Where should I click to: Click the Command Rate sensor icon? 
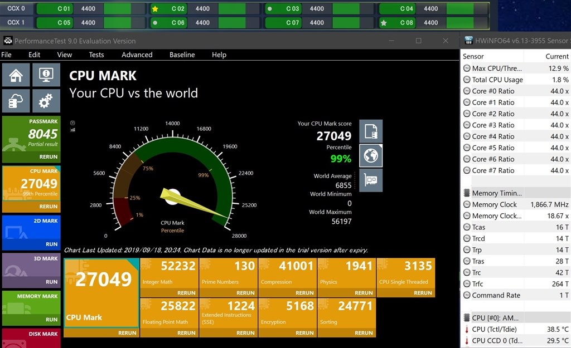[467, 295]
